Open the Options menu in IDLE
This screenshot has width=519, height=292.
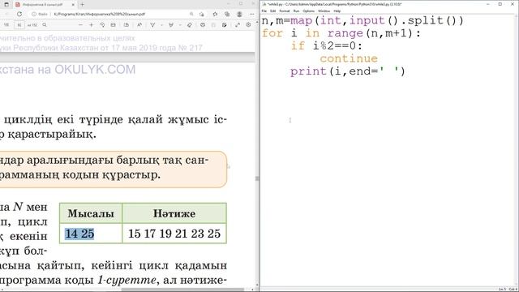[x=308, y=11]
